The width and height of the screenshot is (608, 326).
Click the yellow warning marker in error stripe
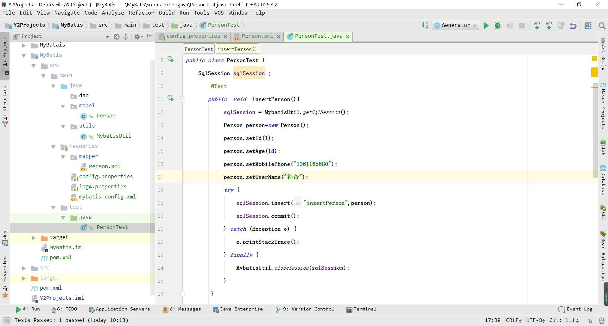point(594,72)
